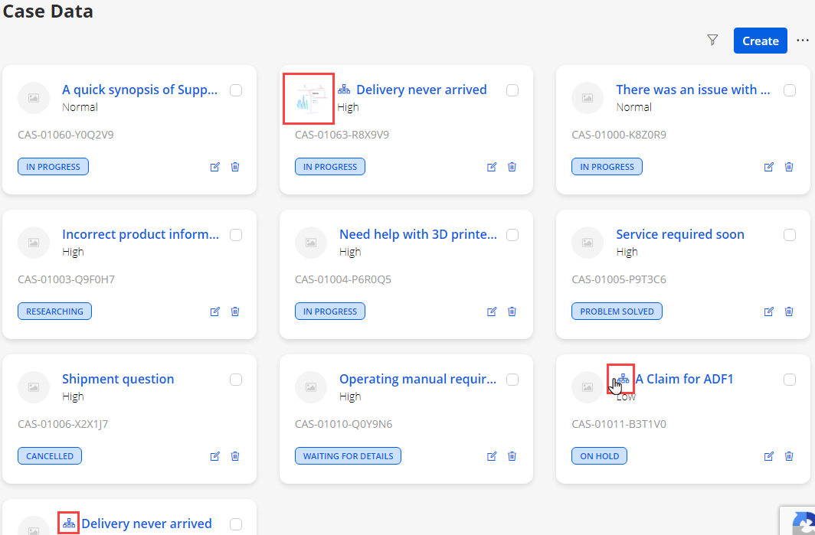Image resolution: width=815 pixels, height=535 pixels.
Task: Edit the Need help with 3D printer case
Action: click(492, 312)
